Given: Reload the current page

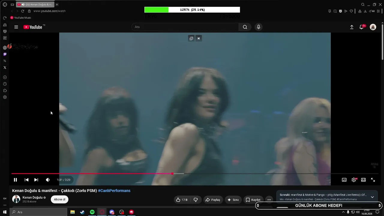Looking at the screenshot, I should 22,11.
